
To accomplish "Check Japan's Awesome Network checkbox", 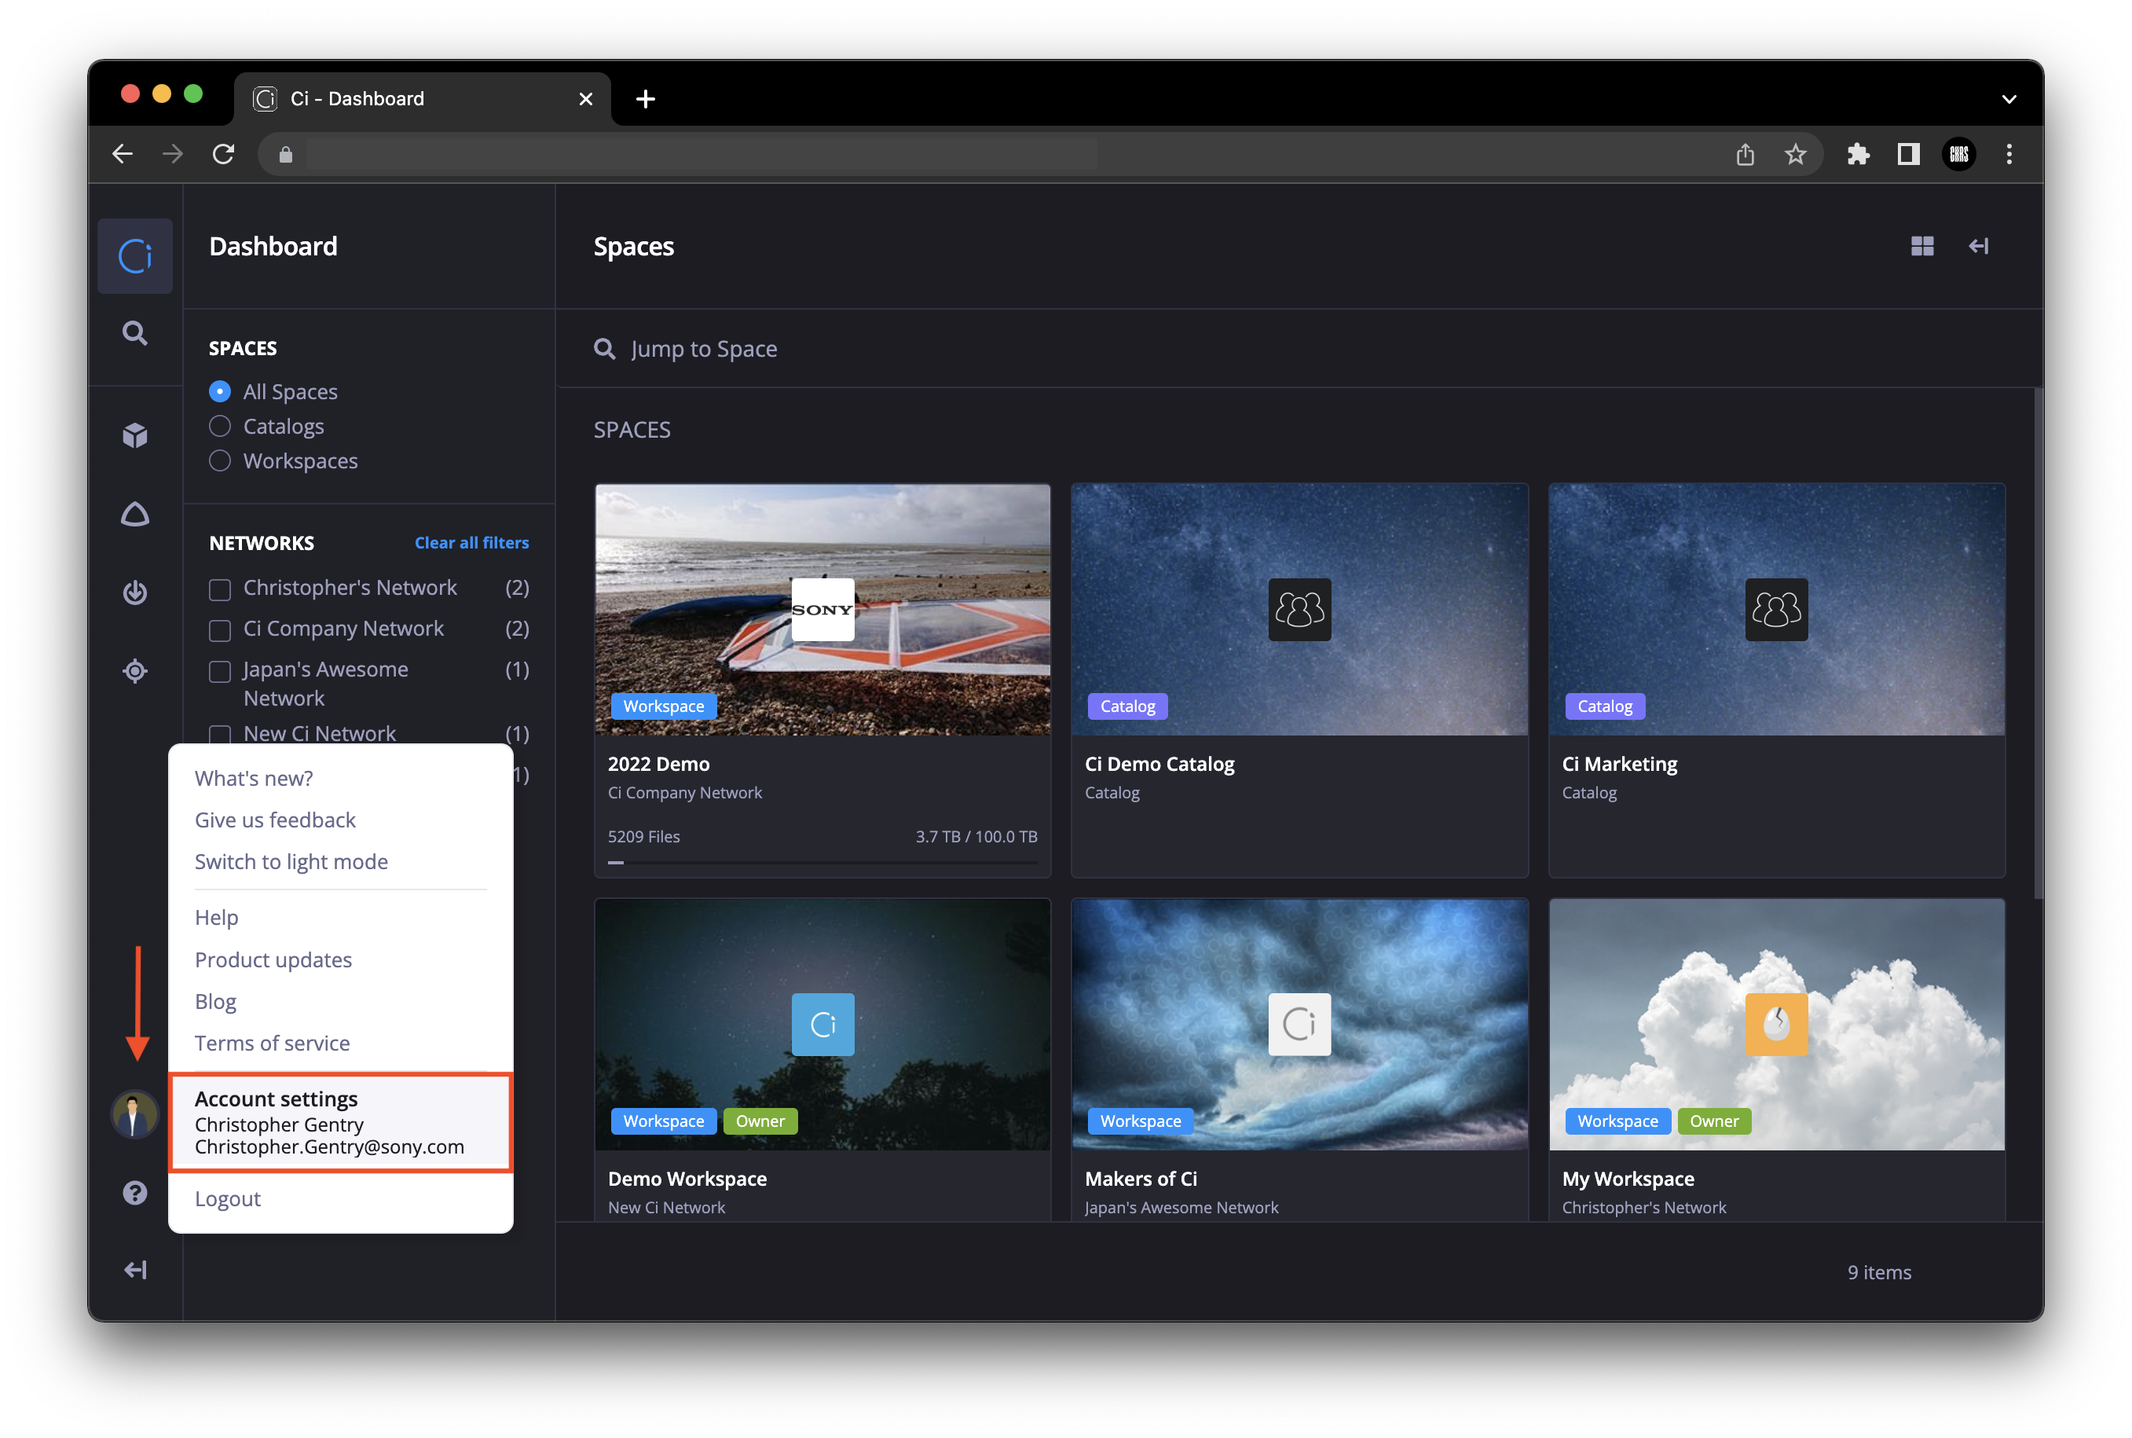I will [x=220, y=671].
